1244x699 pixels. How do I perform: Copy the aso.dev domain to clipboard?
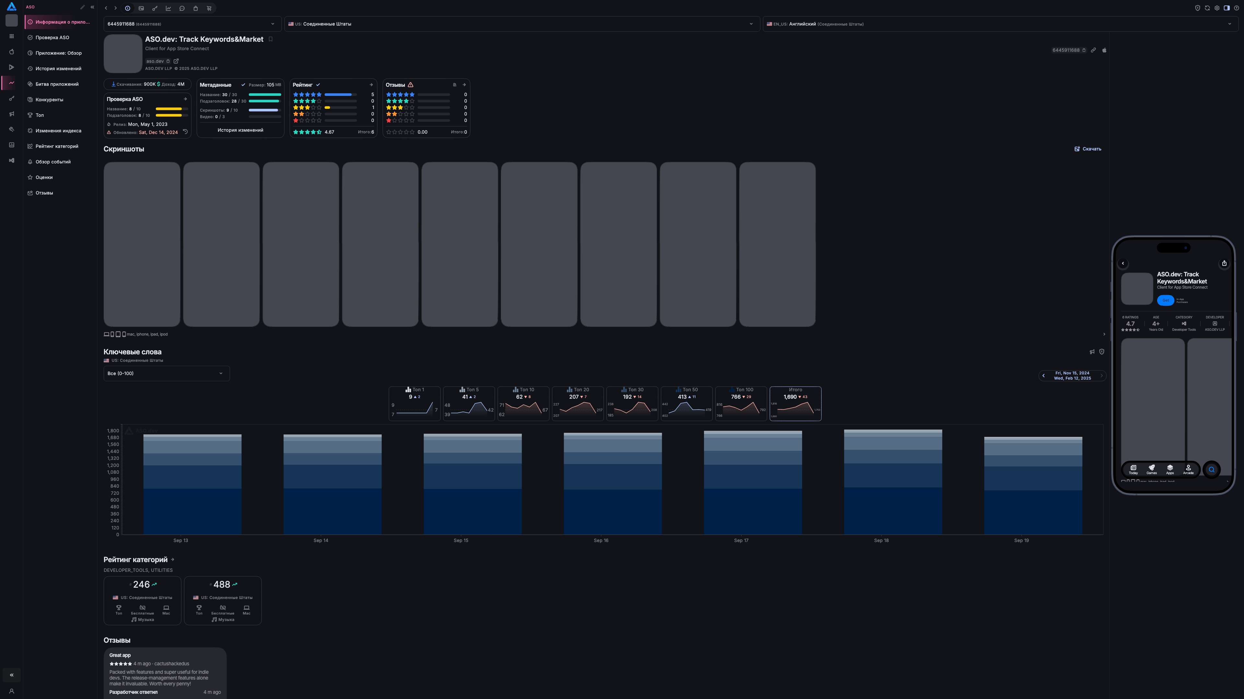click(168, 61)
